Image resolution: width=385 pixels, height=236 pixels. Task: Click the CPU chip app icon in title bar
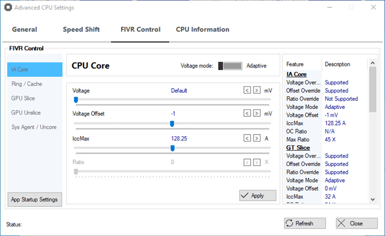click(8, 7)
